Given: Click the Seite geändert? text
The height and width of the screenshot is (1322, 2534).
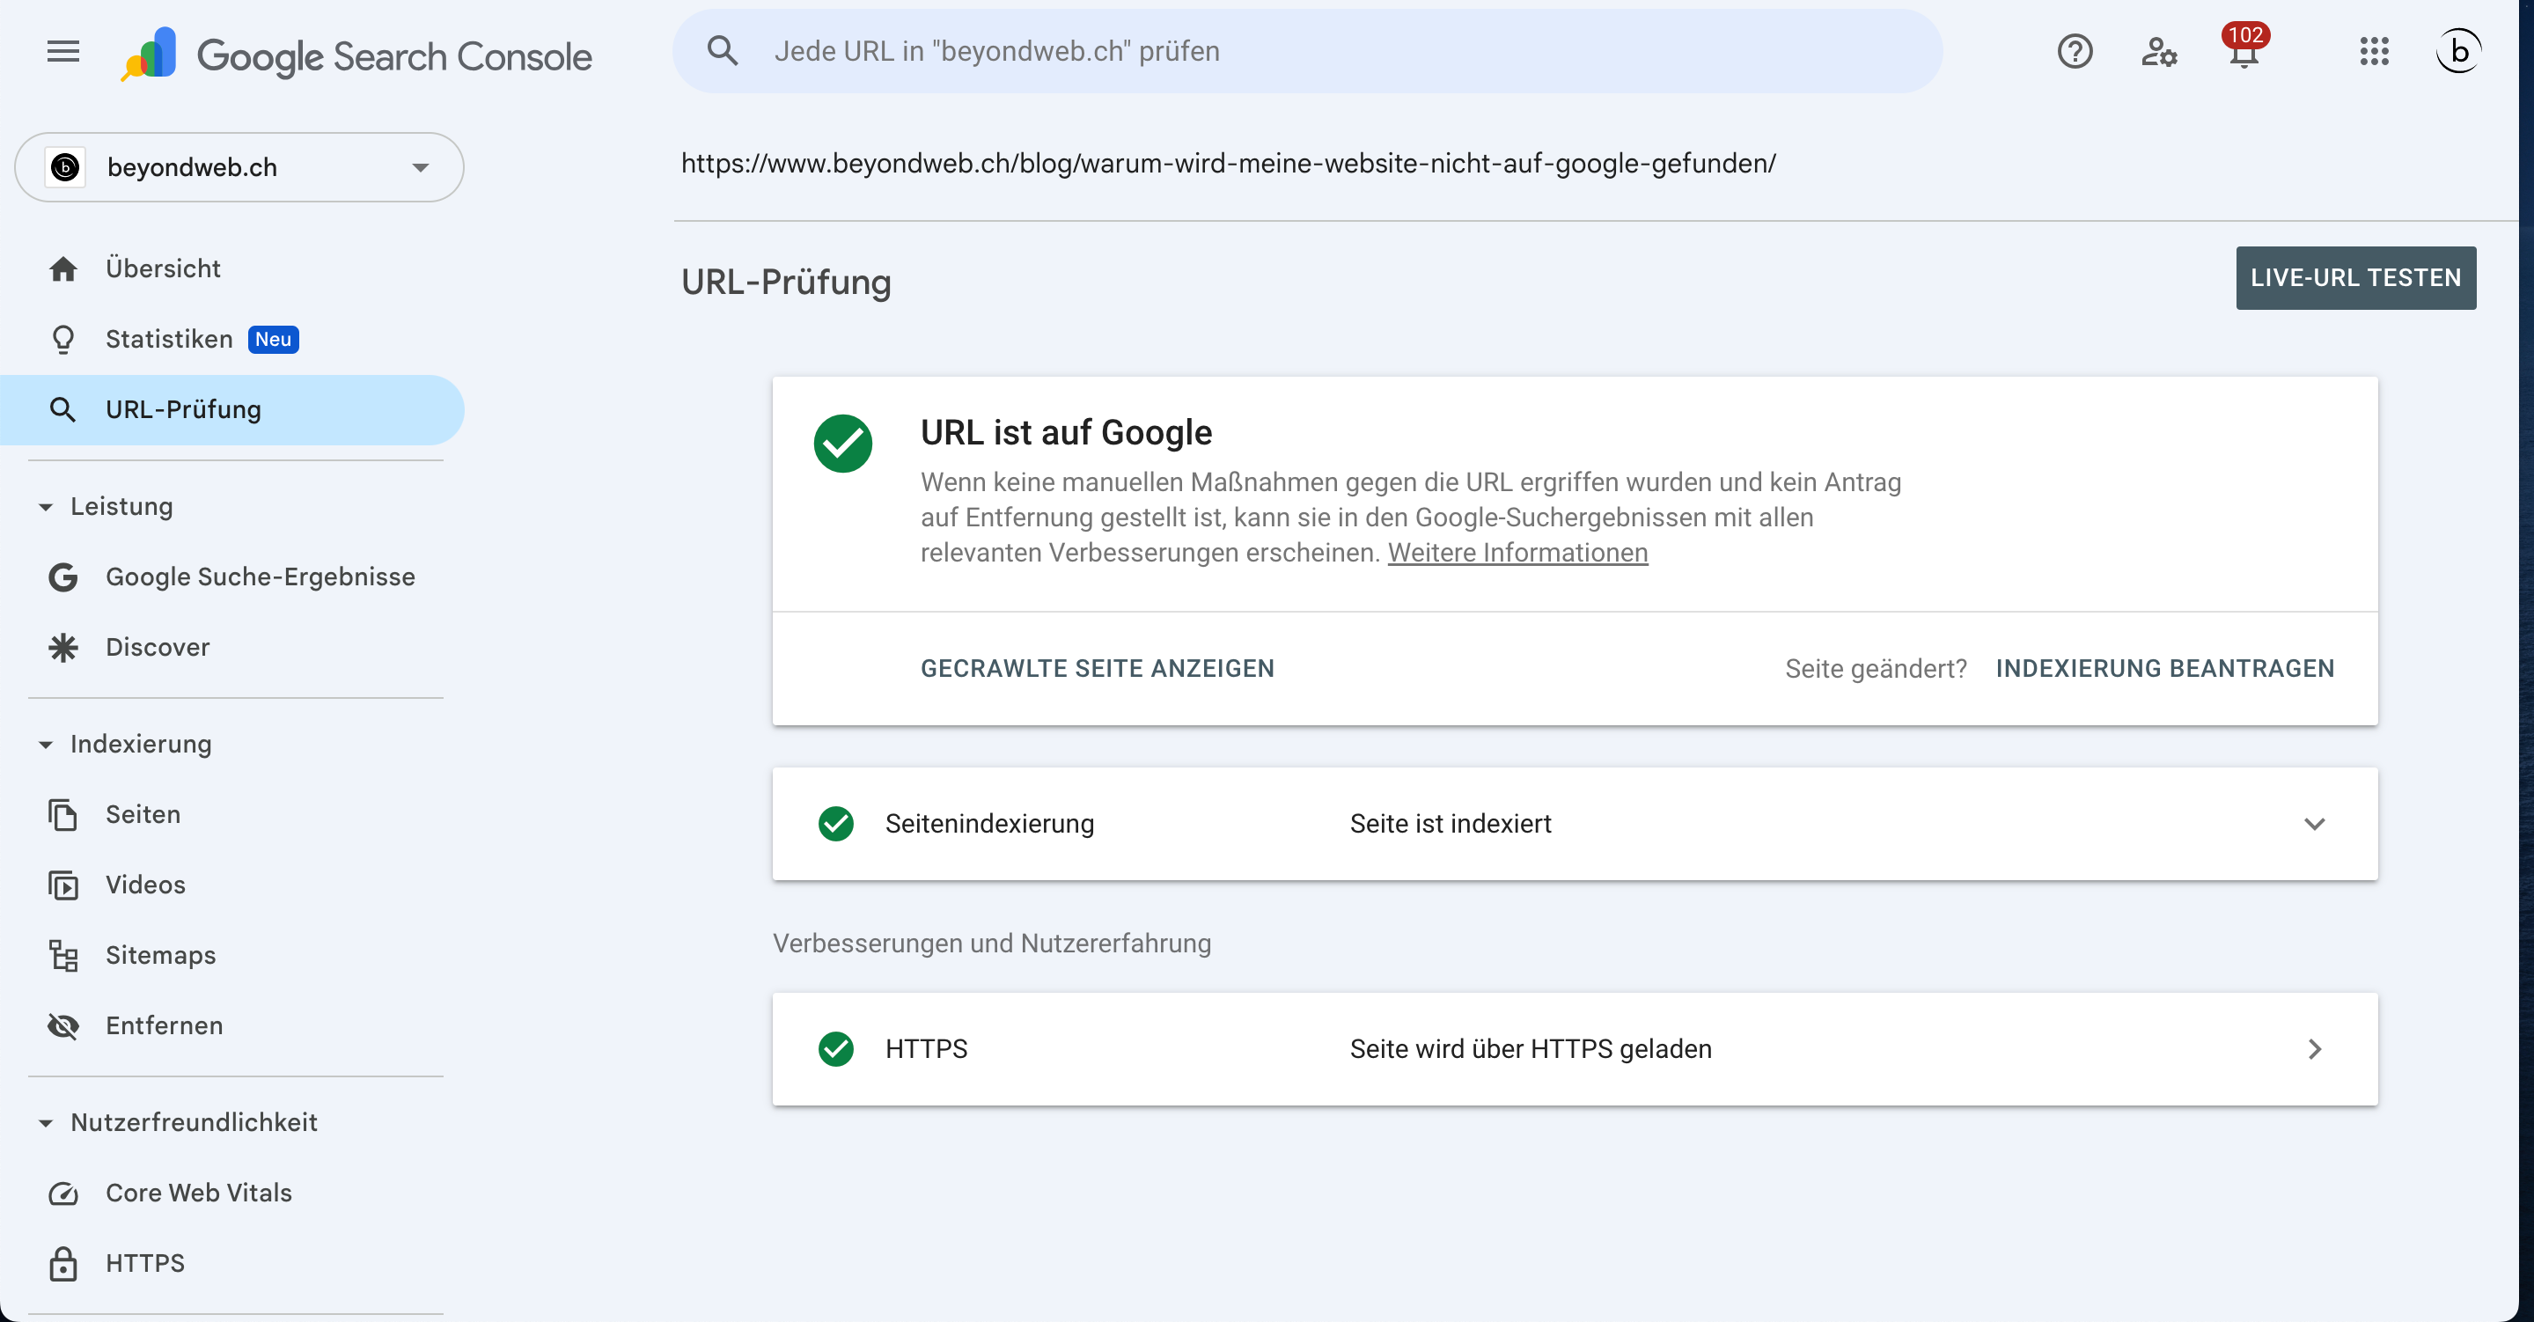Looking at the screenshot, I should [1875, 669].
